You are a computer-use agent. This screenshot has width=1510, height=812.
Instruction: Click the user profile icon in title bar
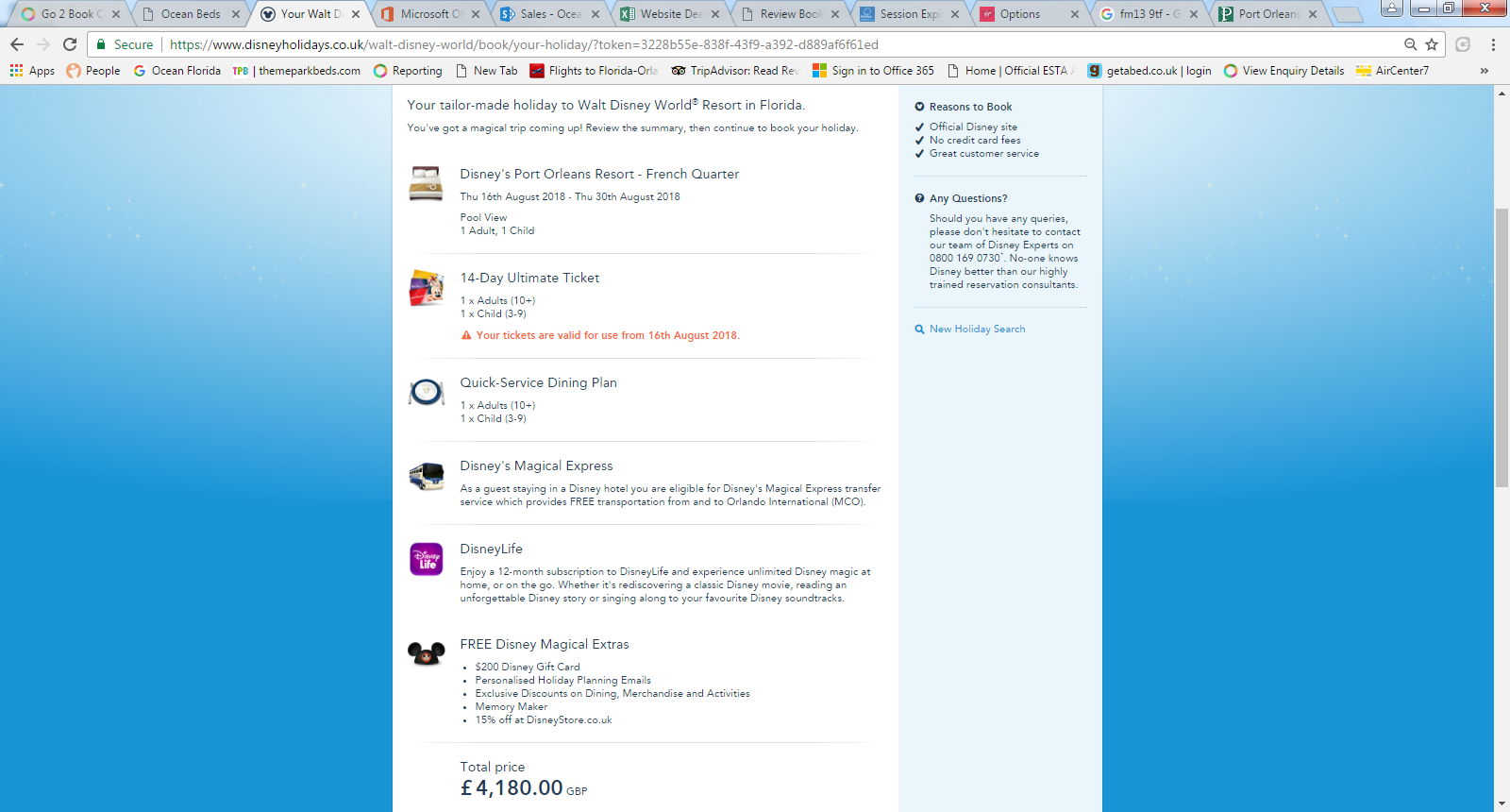pos(1391,8)
